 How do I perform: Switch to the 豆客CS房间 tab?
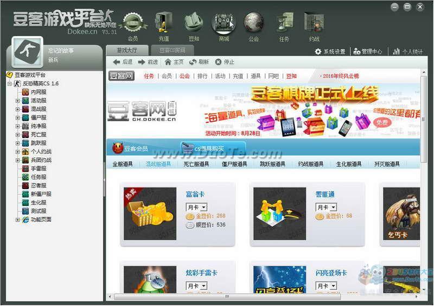[172, 50]
